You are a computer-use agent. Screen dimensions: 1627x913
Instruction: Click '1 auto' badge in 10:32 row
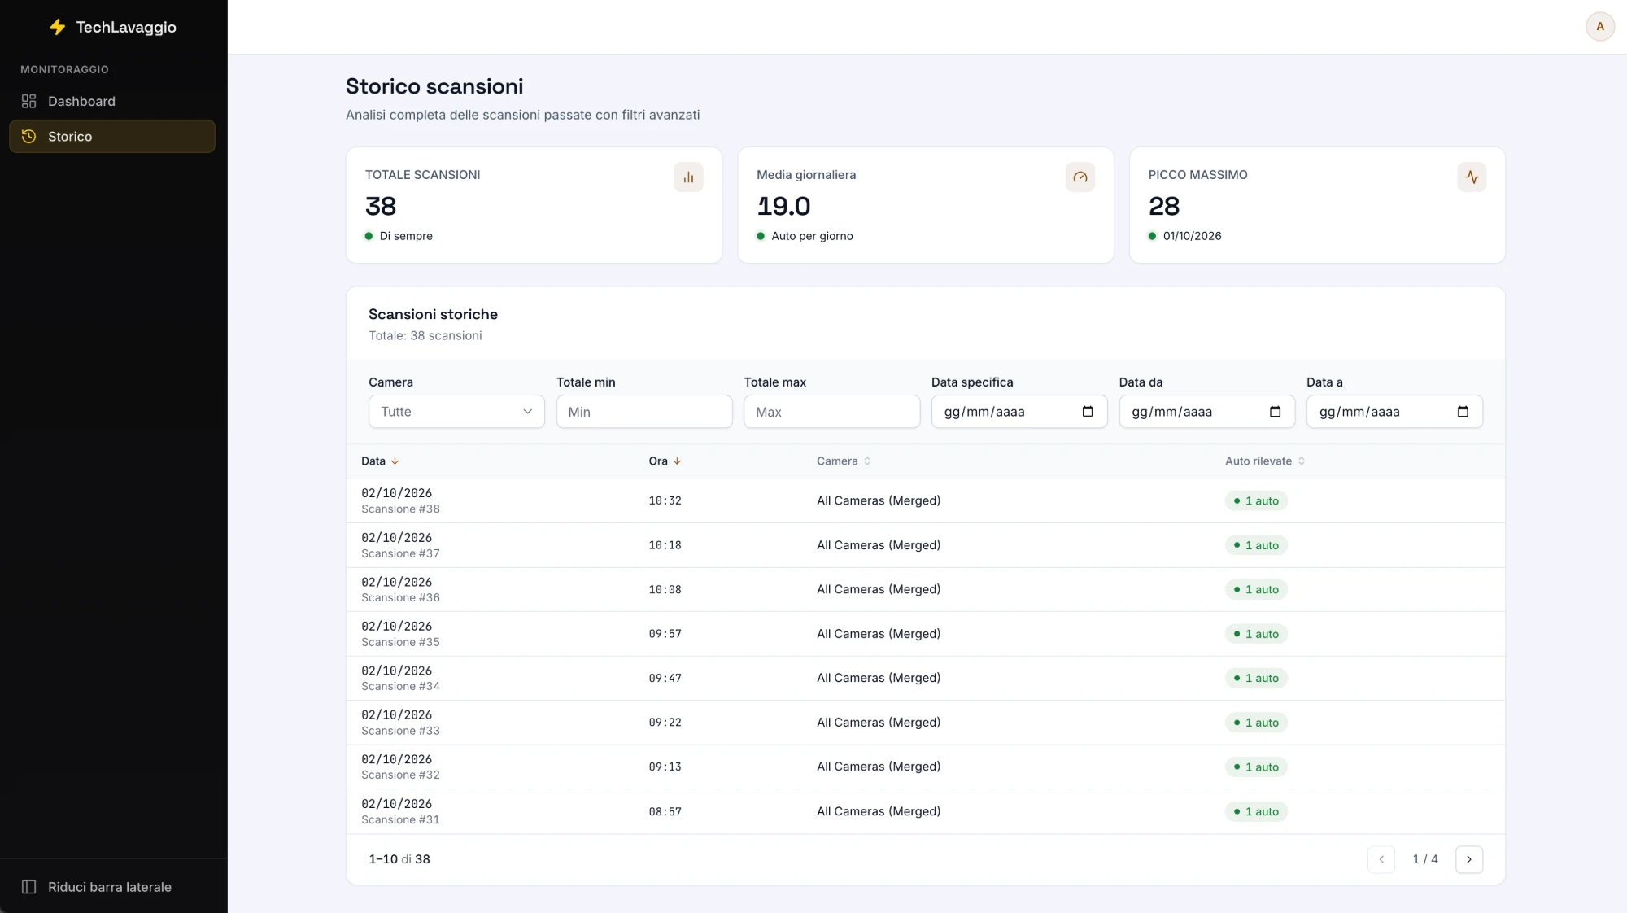(1256, 500)
